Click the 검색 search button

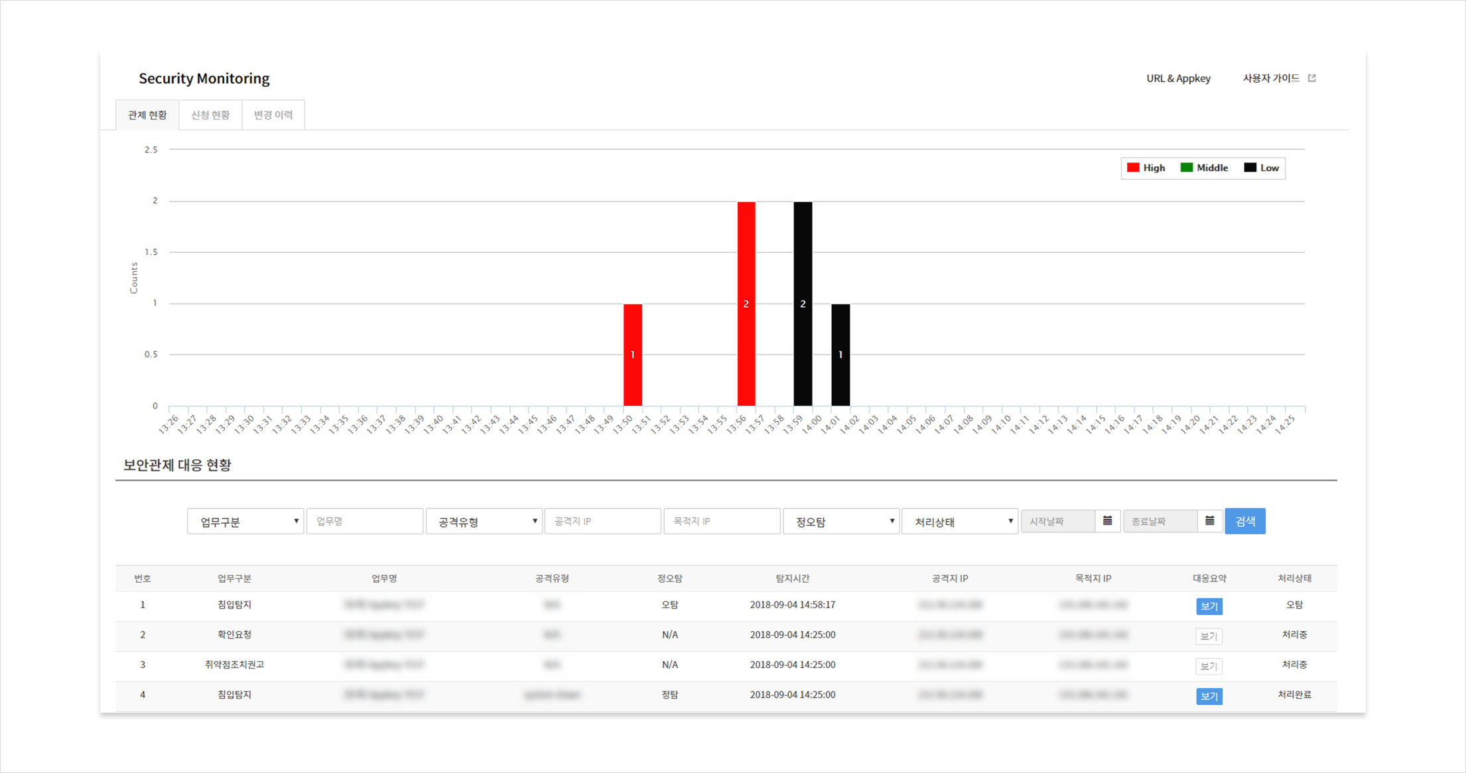pyautogui.click(x=1245, y=521)
